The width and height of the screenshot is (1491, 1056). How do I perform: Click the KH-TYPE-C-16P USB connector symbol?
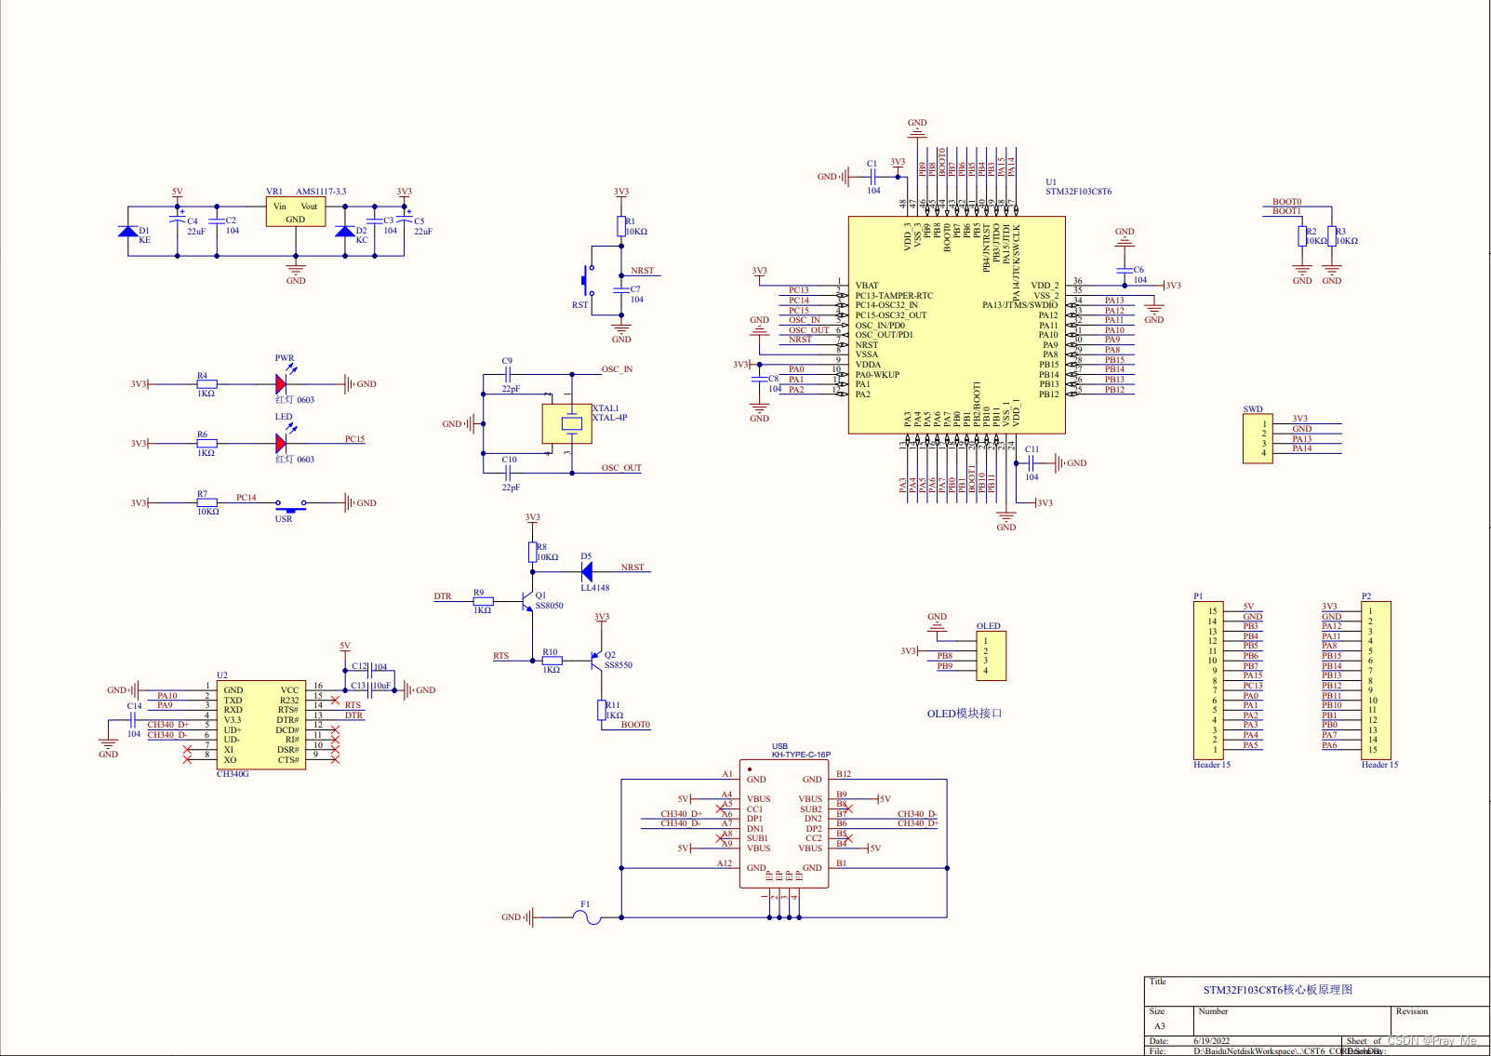(x=784, y=822)
